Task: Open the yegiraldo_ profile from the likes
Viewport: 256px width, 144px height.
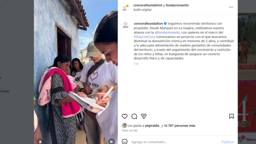Action: tap(153, 126)
